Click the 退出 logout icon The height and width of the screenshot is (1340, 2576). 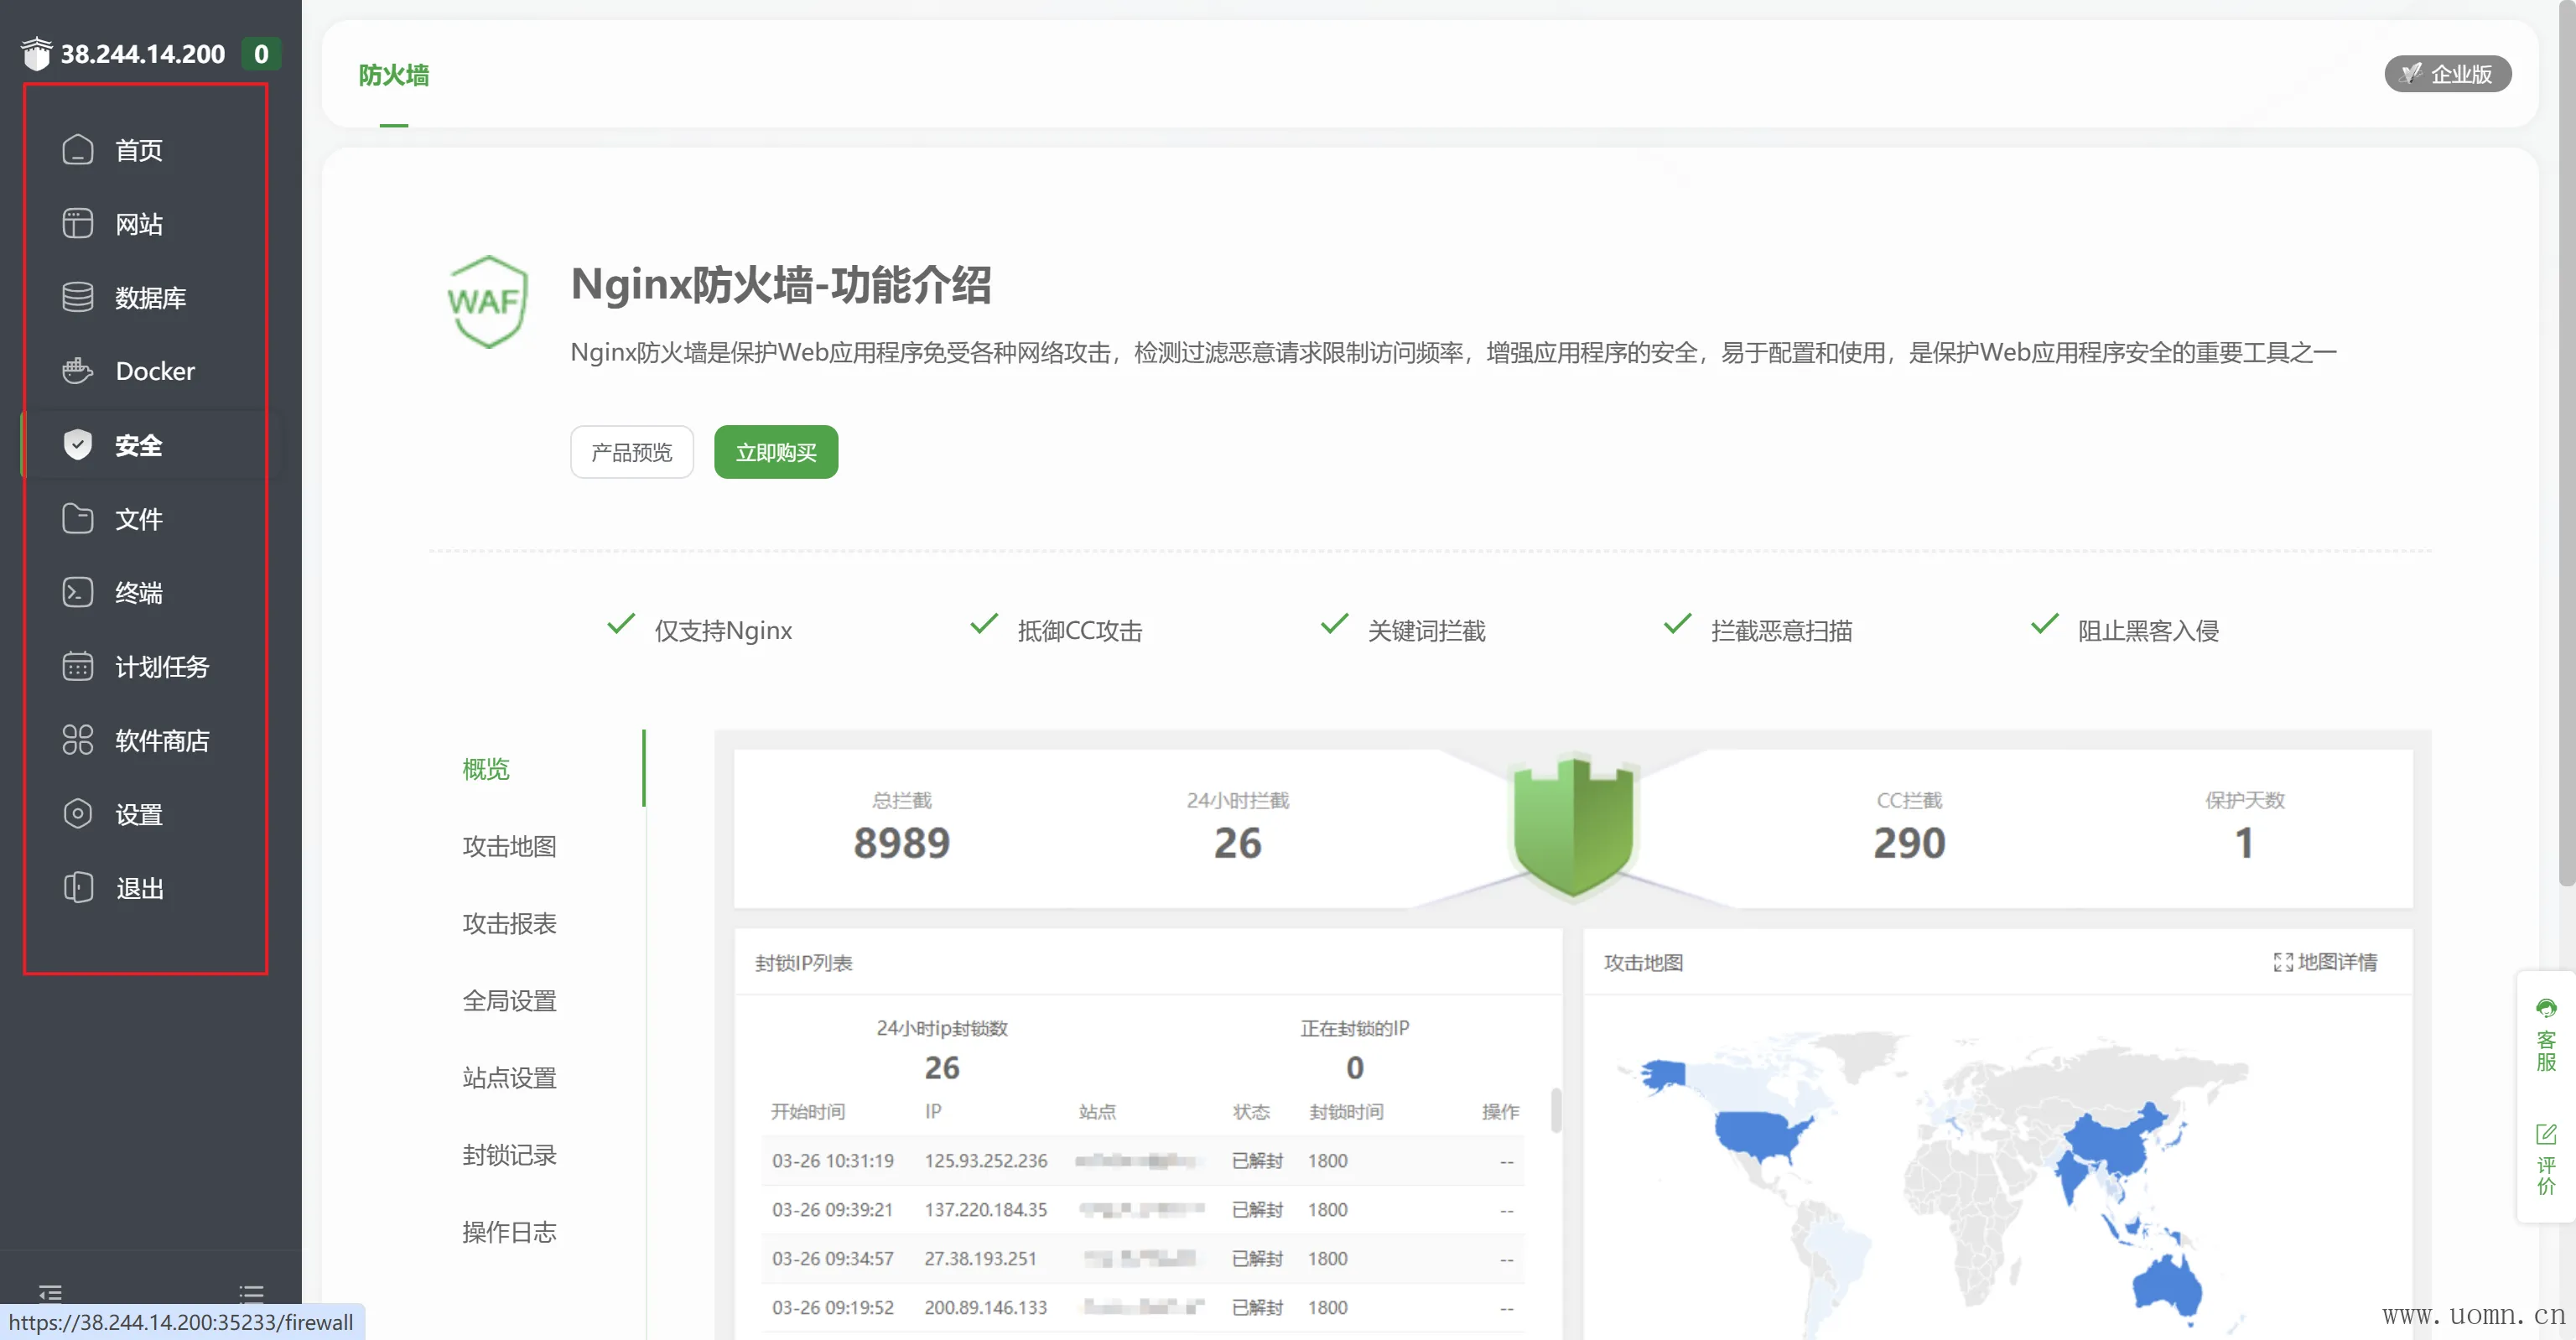click(77, 888)
